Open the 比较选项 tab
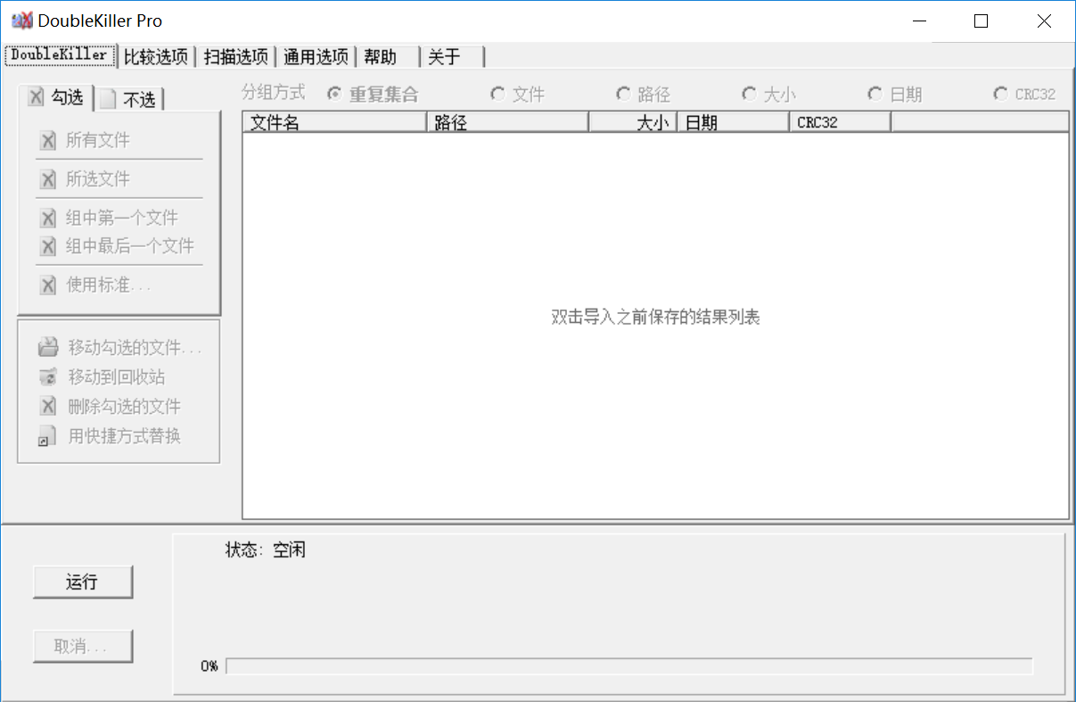 (156, 57)
